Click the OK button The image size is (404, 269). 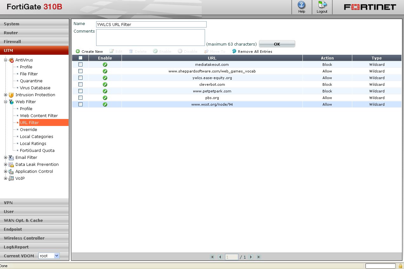pyautogui.click(x=277, y=44)
